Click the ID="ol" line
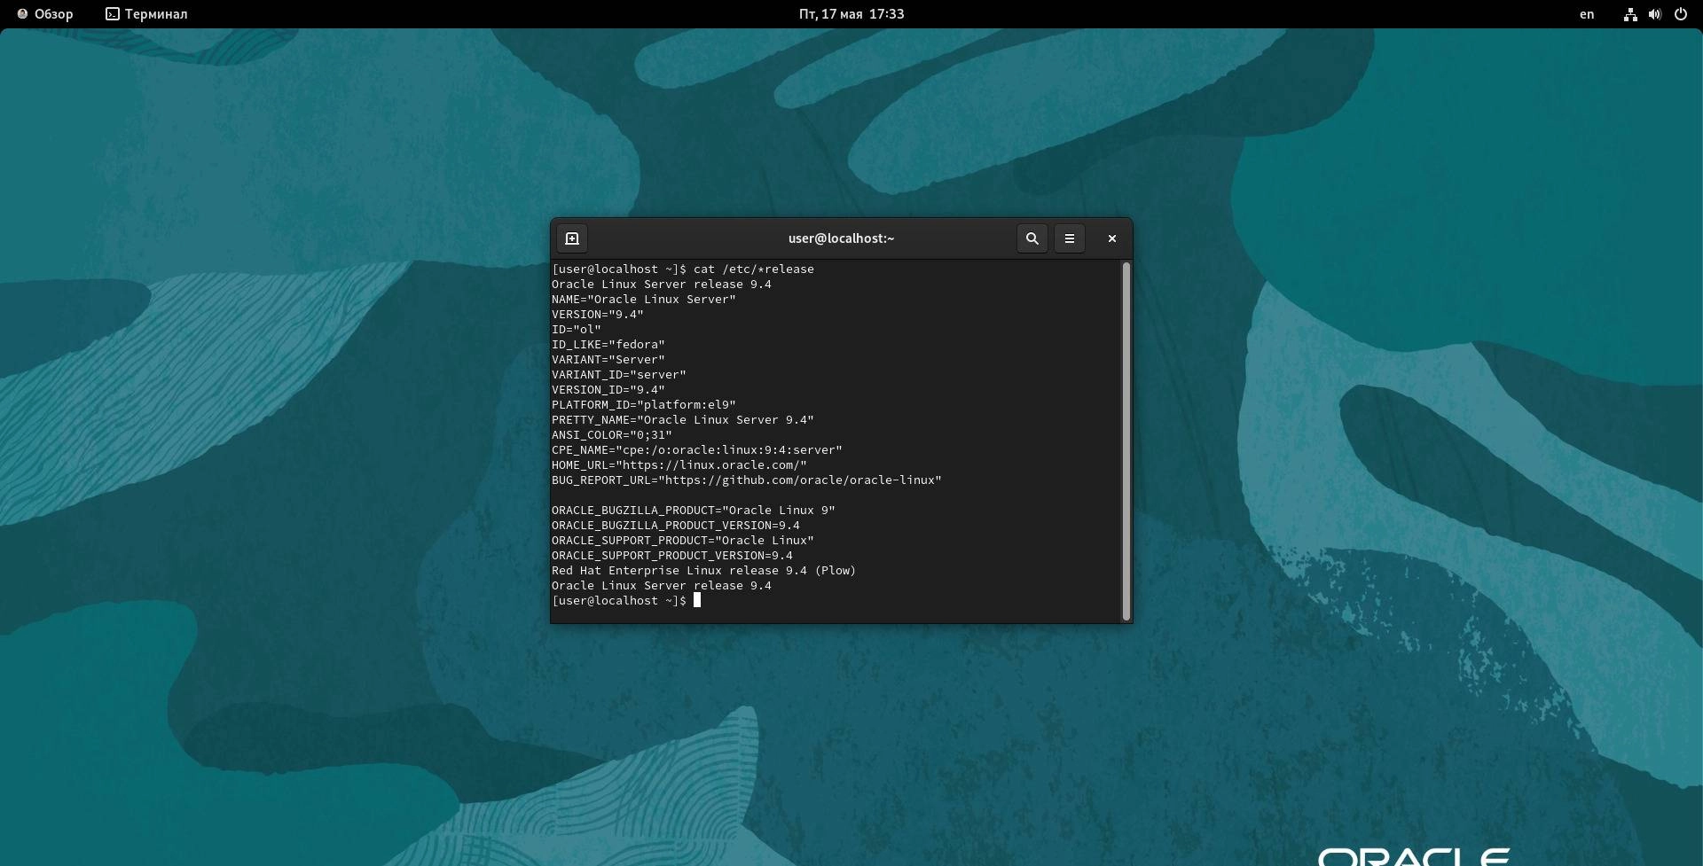The height and width of the screenshot is (866, 1703). point(577,330)
